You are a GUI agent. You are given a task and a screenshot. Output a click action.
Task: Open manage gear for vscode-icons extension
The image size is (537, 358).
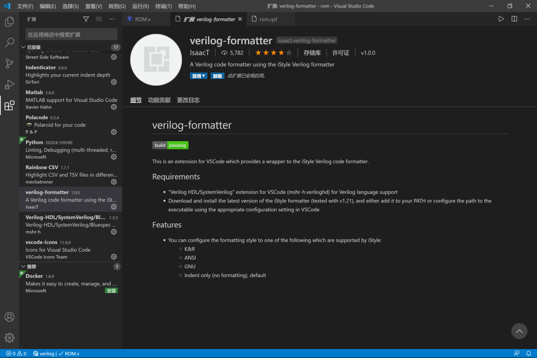tap(114, 257)
